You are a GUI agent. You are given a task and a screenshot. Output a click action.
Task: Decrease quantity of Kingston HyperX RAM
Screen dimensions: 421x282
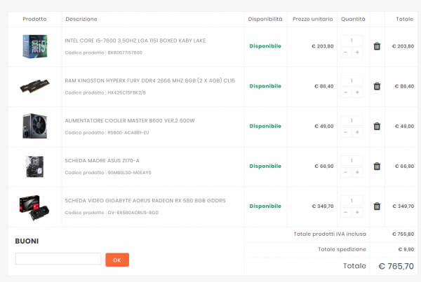(x=345, y=92)
